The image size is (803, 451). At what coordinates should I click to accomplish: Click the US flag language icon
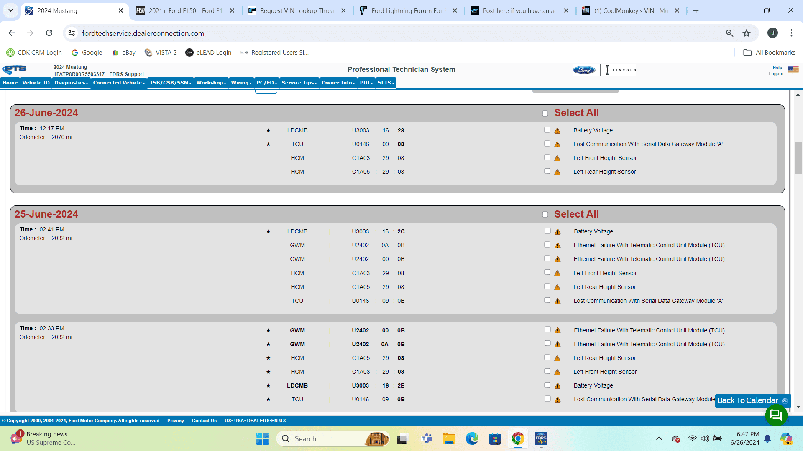point(793,70)
